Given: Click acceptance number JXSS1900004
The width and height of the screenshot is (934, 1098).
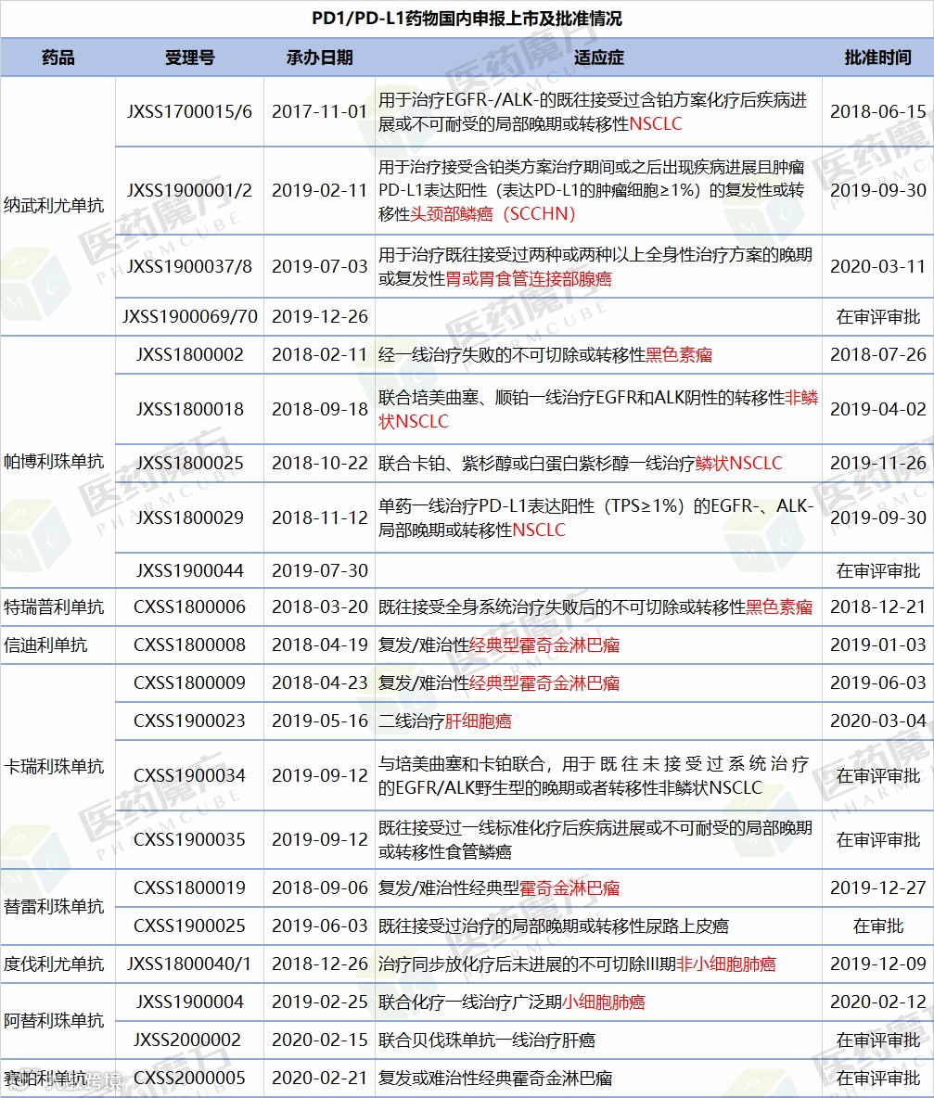Looking at the screenshot, I should (190, 1002).
